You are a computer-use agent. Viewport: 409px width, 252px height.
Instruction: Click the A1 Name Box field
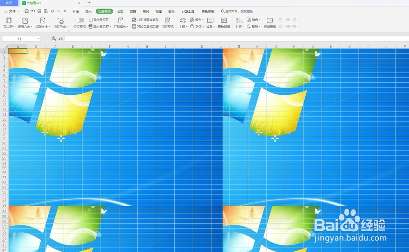click(20, 39)
